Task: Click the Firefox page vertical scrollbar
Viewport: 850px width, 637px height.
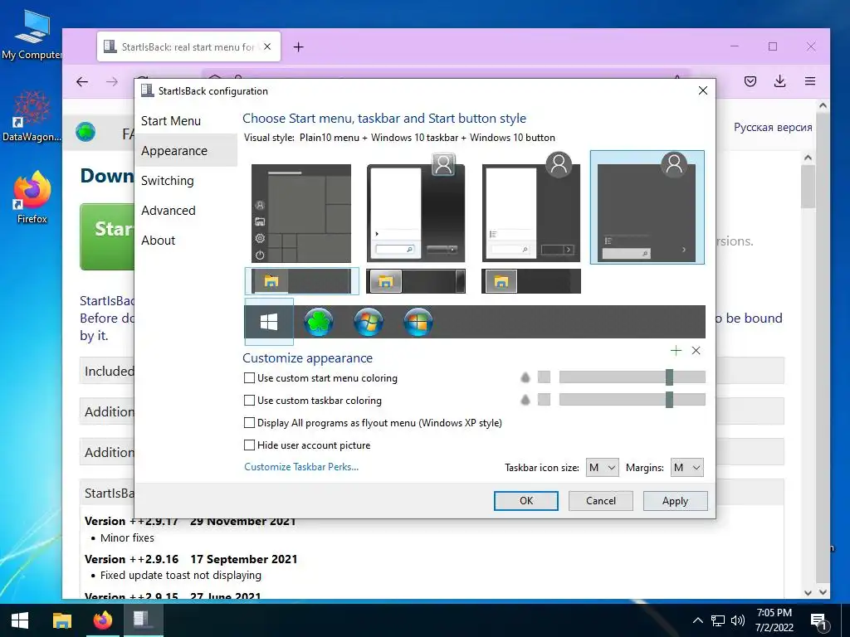Action: click(x=823, y=349)
